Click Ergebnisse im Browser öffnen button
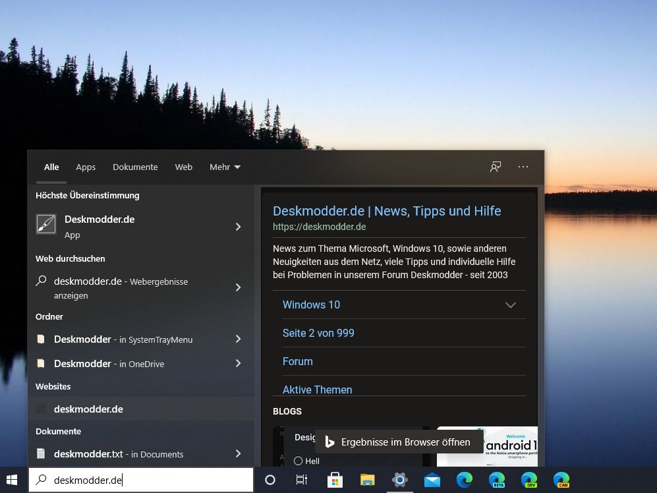This screenshot has height=493, width=657. [399, 442]
